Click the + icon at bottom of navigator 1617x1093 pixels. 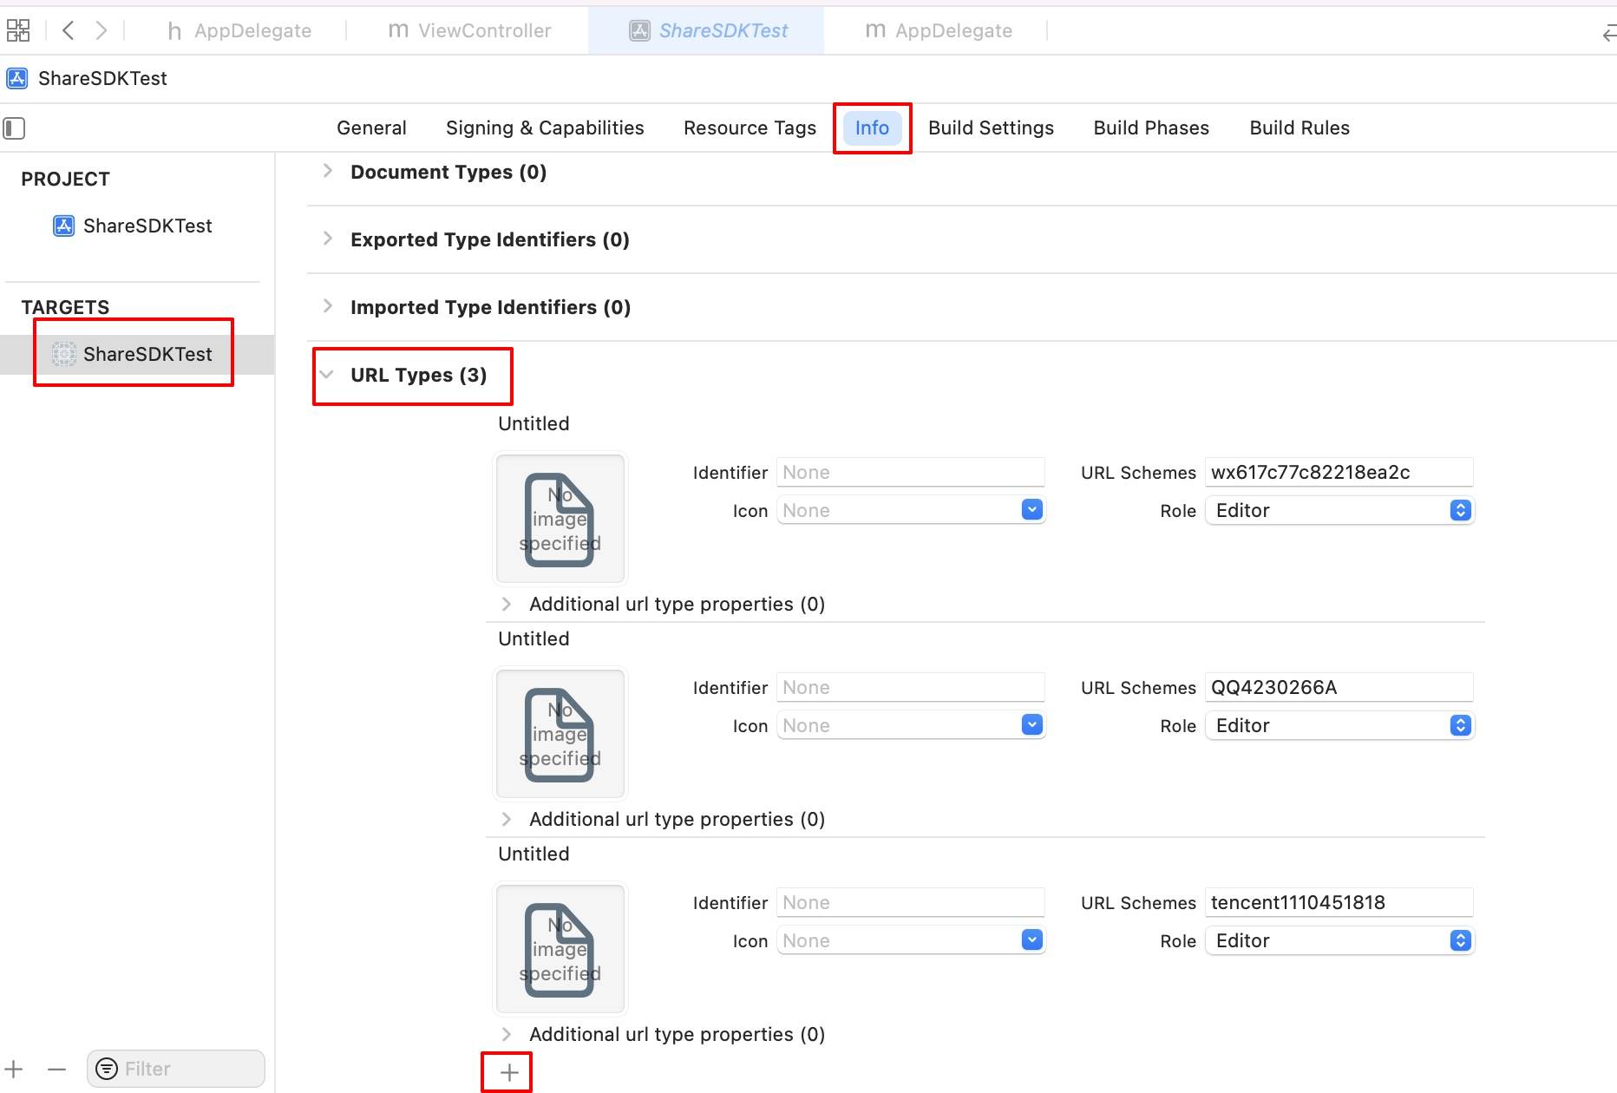[13, 1069]
